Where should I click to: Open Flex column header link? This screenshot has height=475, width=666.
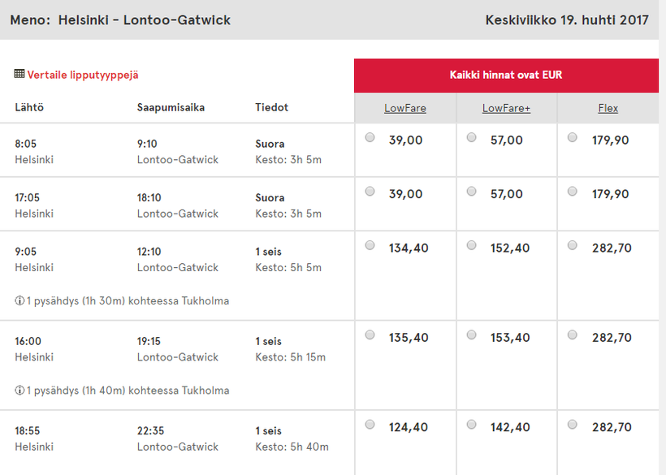point(608,108)
